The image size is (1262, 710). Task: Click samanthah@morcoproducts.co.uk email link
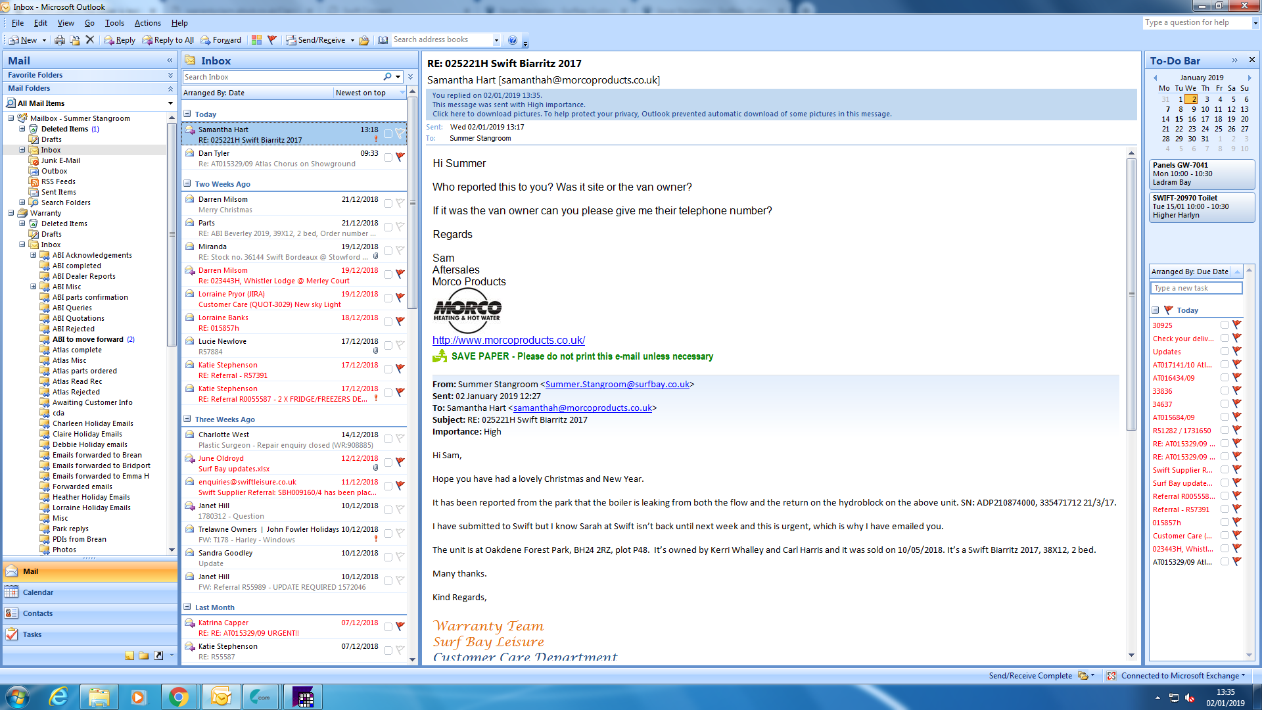pyautogui.click(x=582, y=408)
